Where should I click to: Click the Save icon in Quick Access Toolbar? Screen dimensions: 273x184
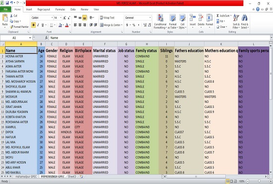7,3
